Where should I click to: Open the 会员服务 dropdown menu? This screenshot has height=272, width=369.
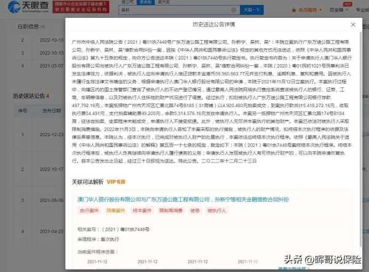tap(309, 10)
